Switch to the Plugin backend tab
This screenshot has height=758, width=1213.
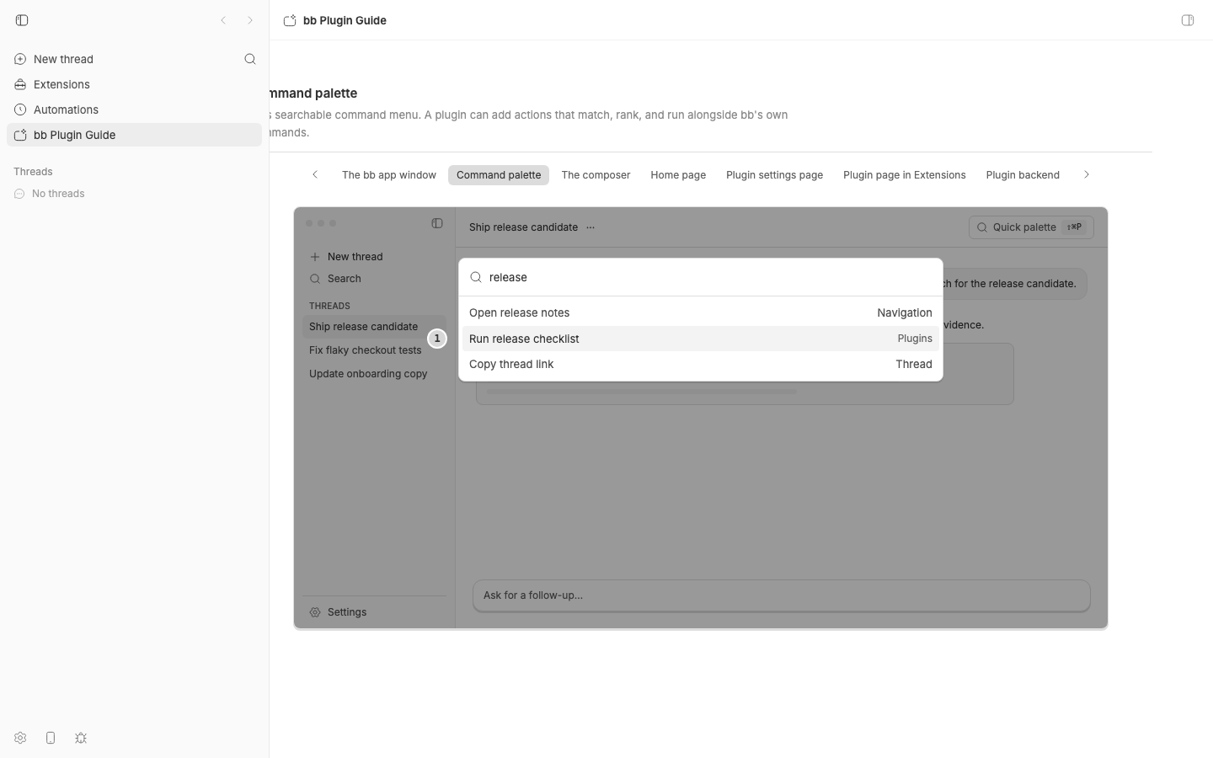point(1023,175)
